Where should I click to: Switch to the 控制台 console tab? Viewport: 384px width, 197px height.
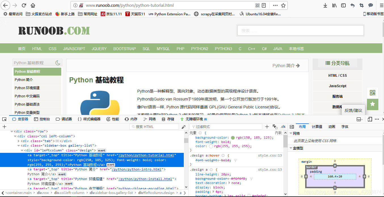click(x=42, y=119)
